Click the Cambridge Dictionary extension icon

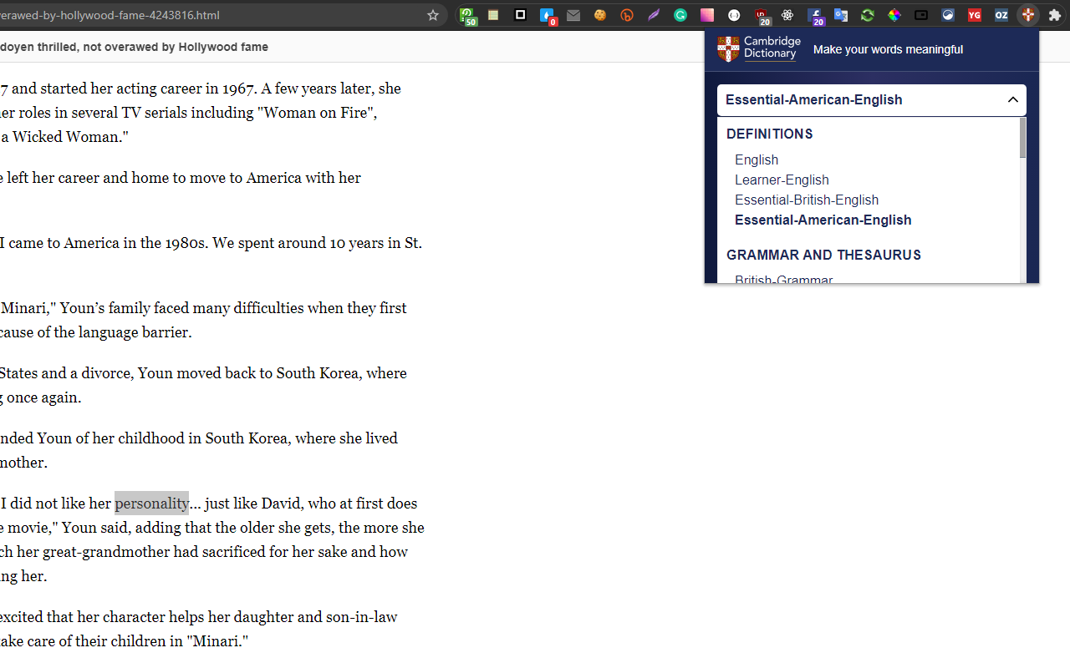[1028, 15]
